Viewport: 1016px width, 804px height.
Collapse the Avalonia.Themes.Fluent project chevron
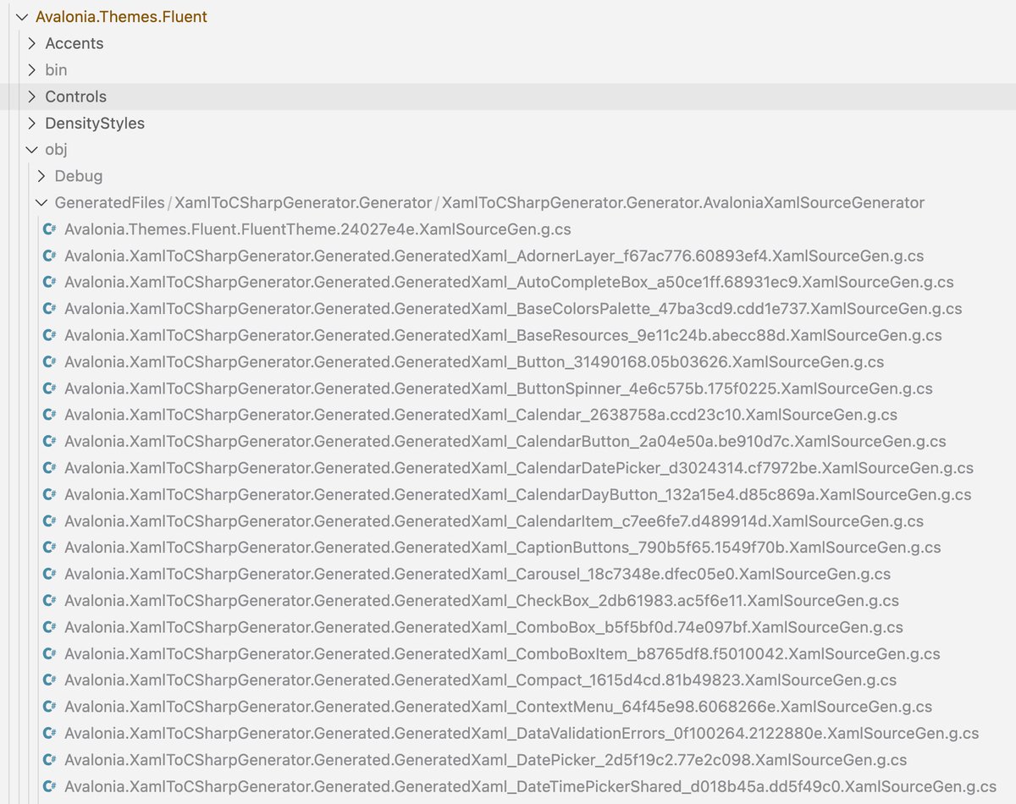point(21,17)
